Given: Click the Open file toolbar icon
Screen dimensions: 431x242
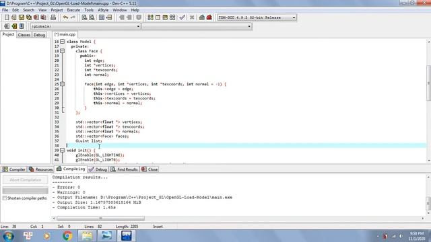Looking at the screenshot, I should point(14,17).
